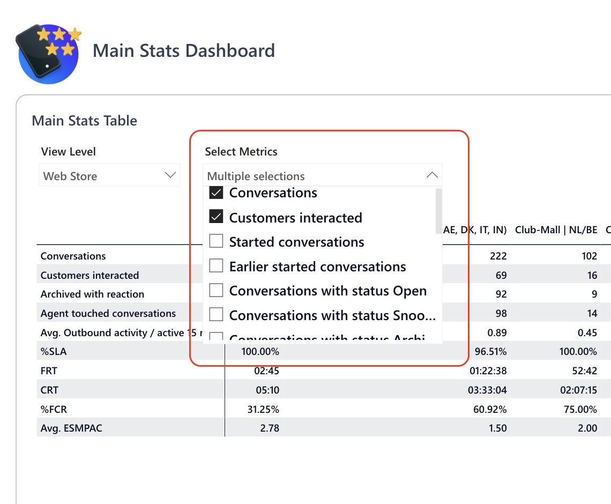Check the Earlier started conversations option

[x=216, y=266]
